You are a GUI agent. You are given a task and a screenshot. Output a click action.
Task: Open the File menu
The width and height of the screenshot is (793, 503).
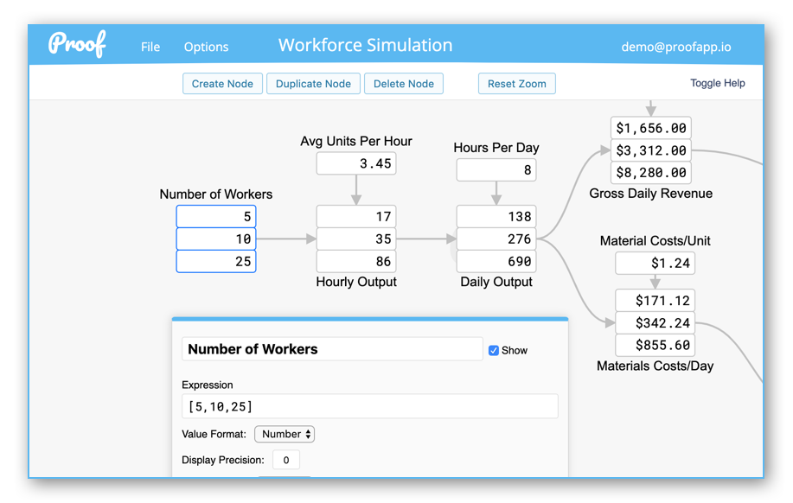click(x=150, y=47)
